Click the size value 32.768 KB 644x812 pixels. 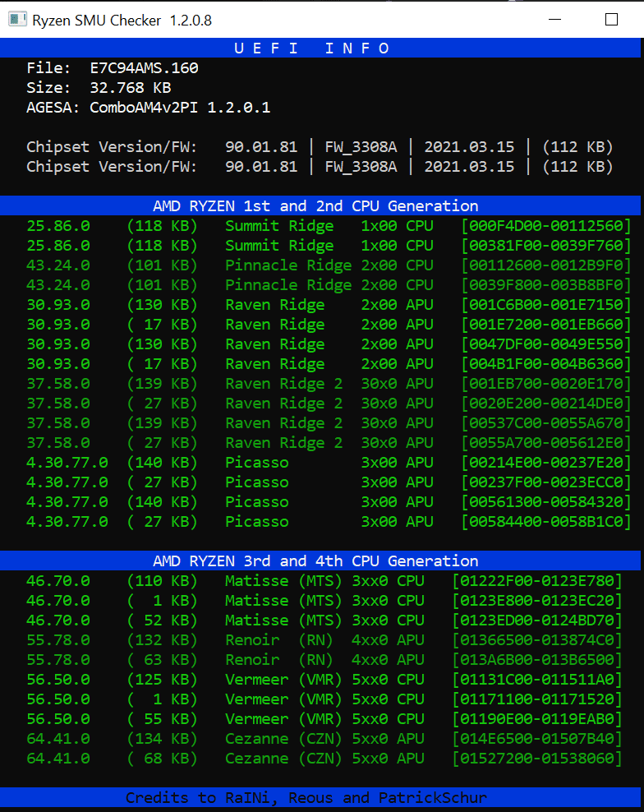click(131, 87)
